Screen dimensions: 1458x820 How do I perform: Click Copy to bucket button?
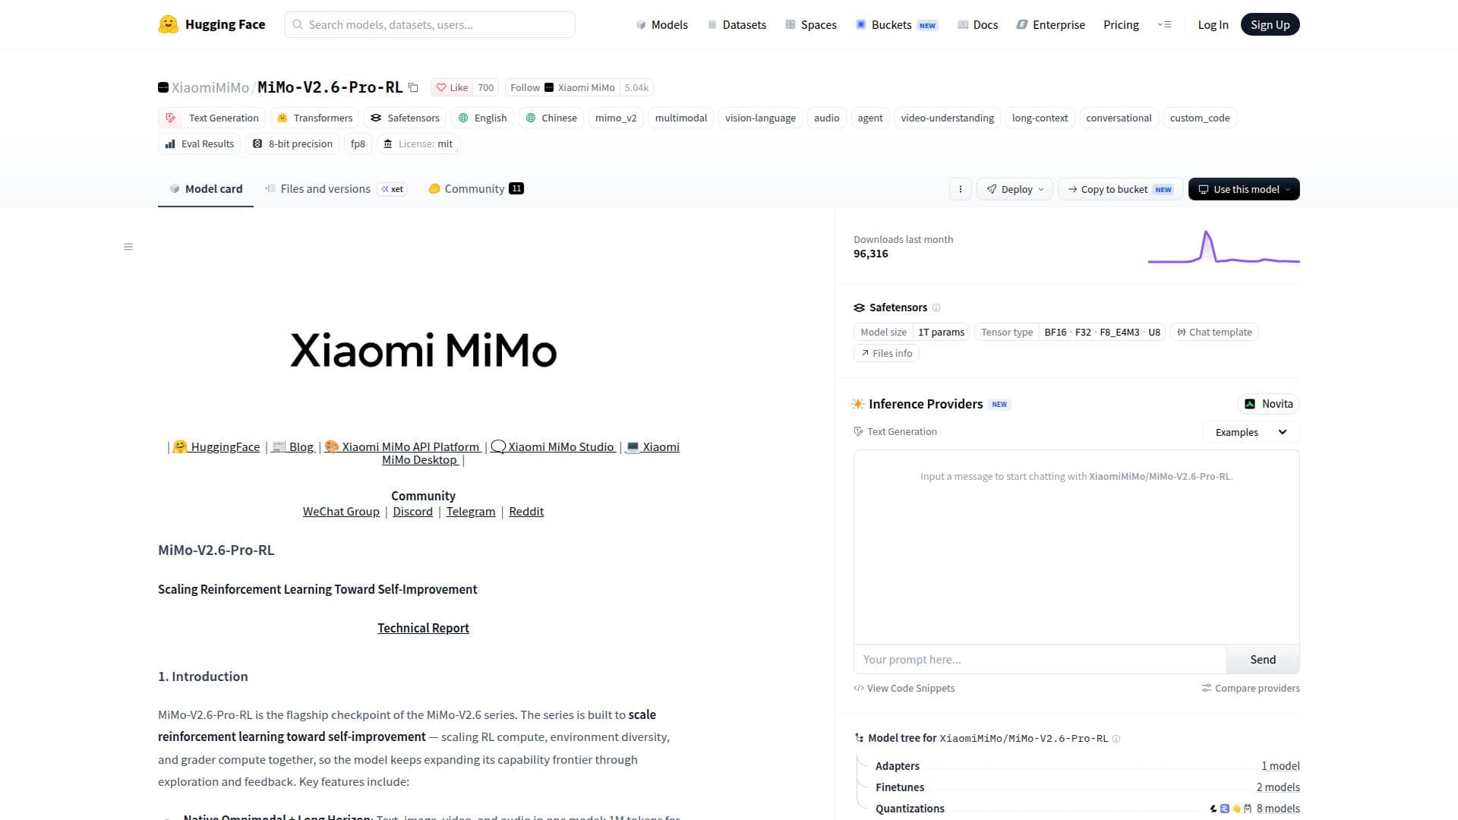[x=1120, y=189]
